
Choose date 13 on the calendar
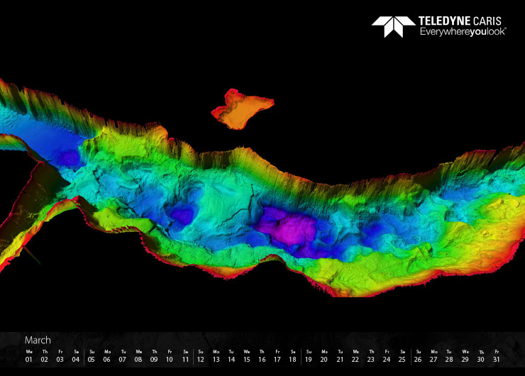(x=216, y=359)
